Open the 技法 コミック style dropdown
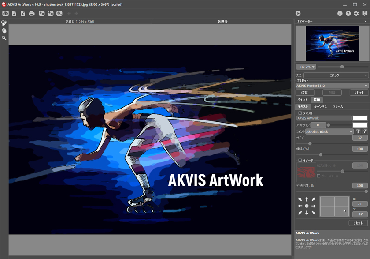The image size is (370, 259). 336,75
